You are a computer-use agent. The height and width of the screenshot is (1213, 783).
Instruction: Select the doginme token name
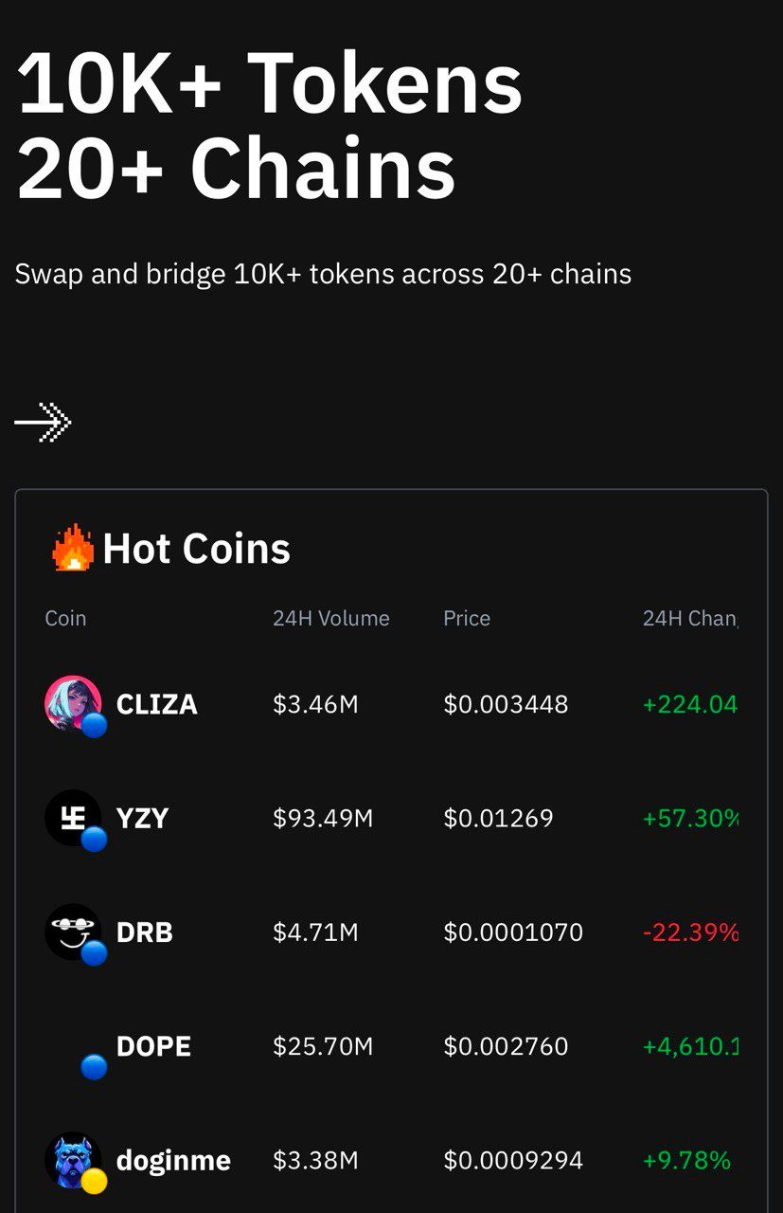(173, 1160)
